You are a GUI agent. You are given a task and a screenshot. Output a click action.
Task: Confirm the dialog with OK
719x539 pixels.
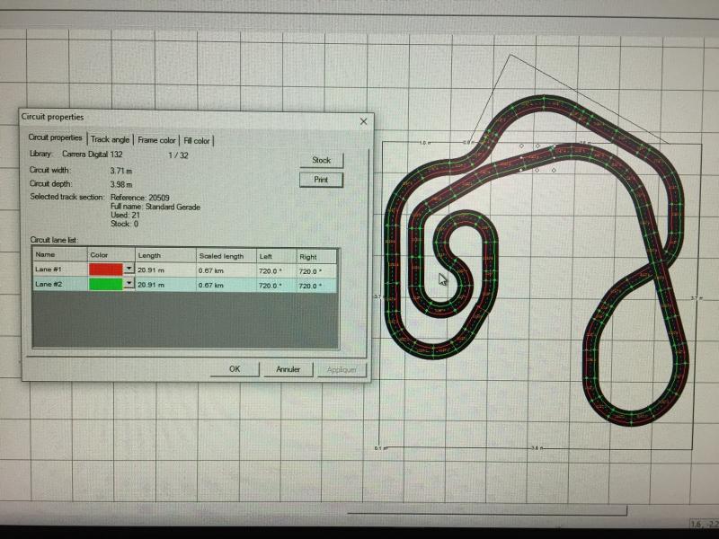[x=234, y=368]
